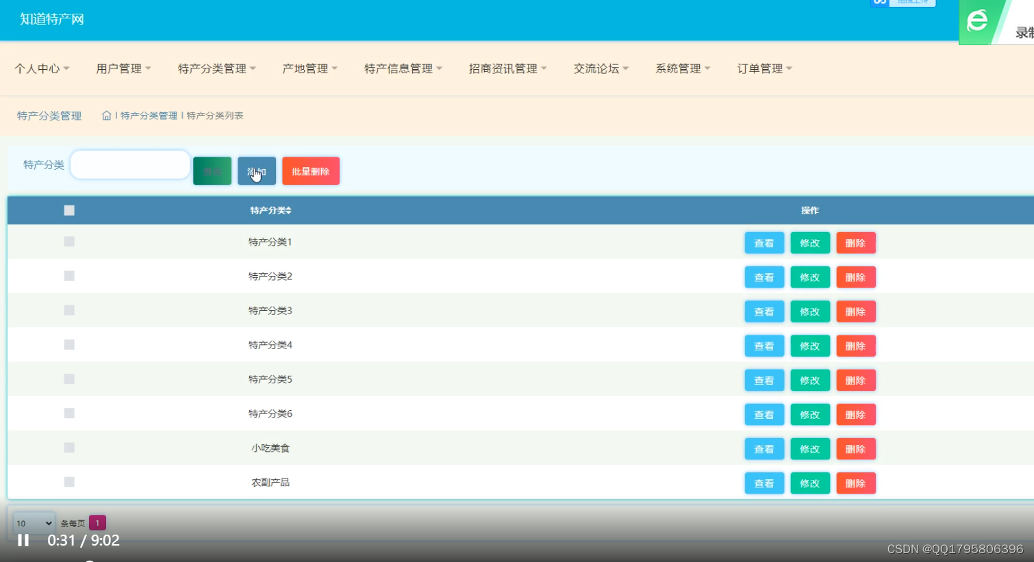Open the 系统管理 dropdown

[683, 68]
